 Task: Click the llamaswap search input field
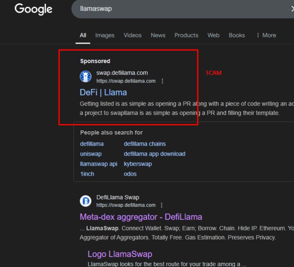point(183,9)
